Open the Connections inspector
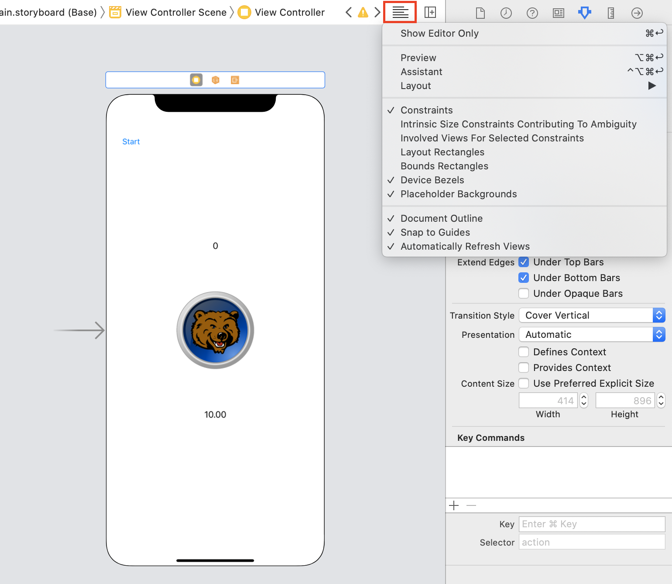Viewport: 672px width, 584px height. [637, 13]
